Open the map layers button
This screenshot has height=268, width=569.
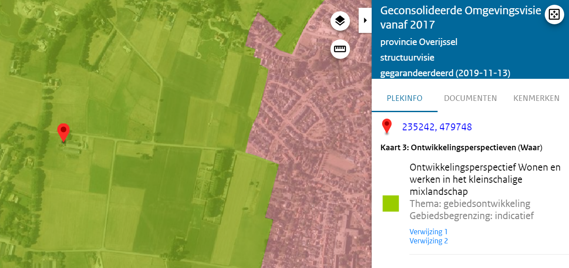tap(340, 21)
